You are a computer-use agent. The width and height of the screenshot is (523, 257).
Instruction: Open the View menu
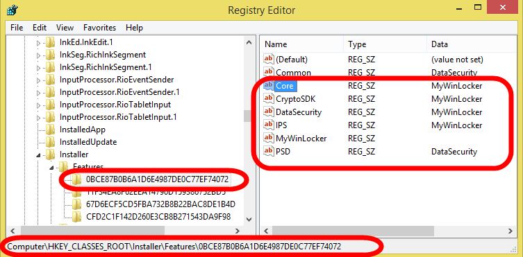[x=65, y=28]
